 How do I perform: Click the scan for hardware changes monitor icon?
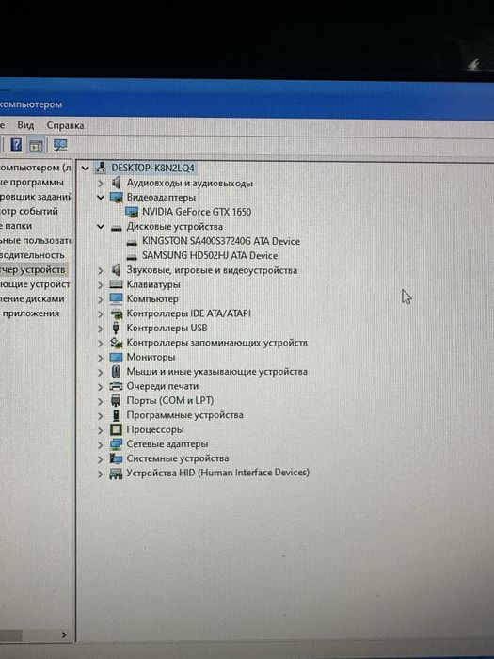pyautogui.click(x=60, y=145)
